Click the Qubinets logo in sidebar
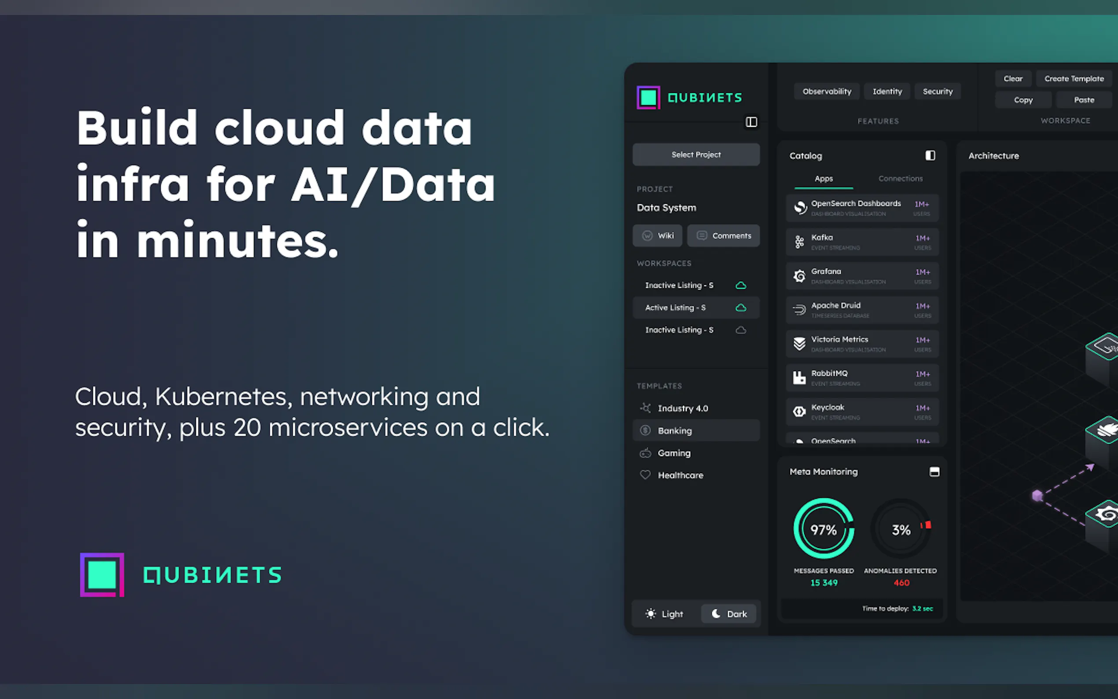 [648, 98]
